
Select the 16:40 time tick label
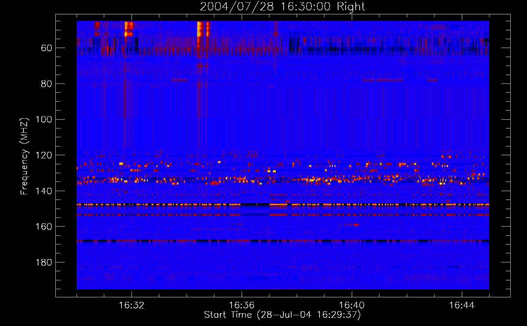(352, 305)
